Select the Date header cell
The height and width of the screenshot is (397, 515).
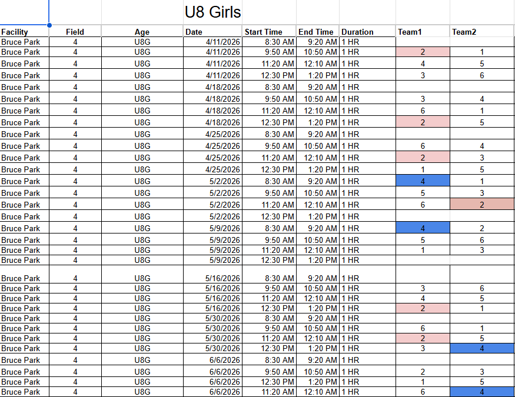pos(212,32)
